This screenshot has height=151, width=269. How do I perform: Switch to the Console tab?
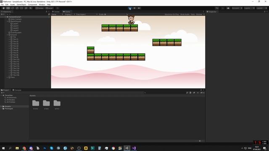(17, 90)
